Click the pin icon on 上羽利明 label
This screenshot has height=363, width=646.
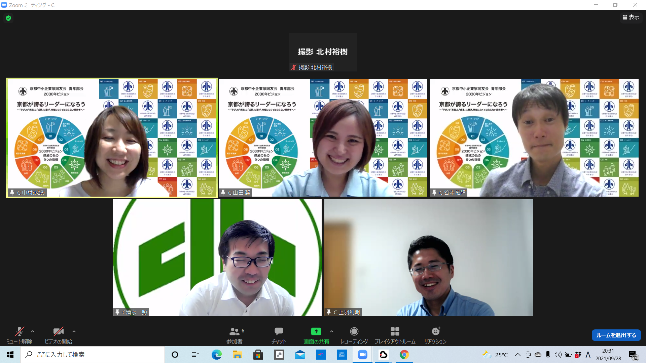pyautogui.click(x=328, y=312)
